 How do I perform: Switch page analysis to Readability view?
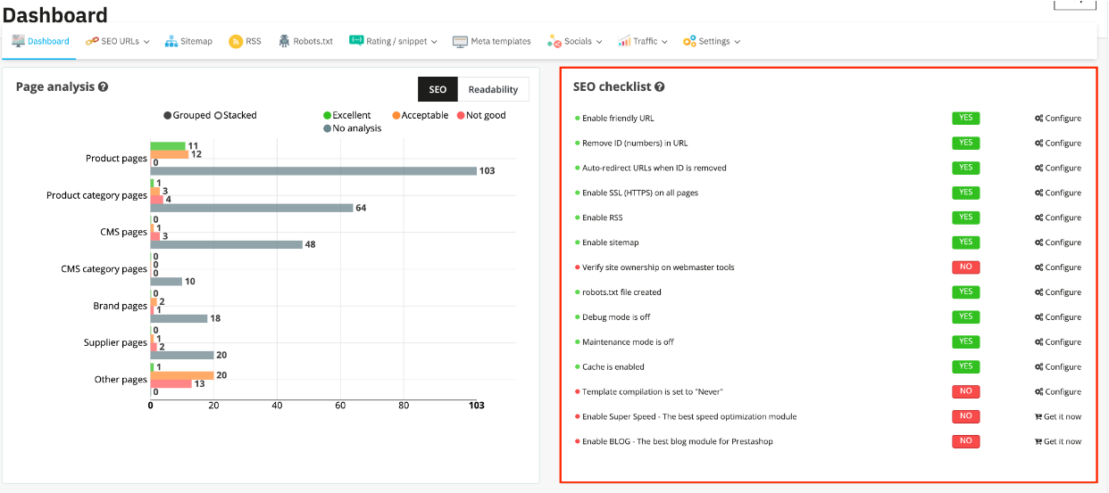[493, 89]
